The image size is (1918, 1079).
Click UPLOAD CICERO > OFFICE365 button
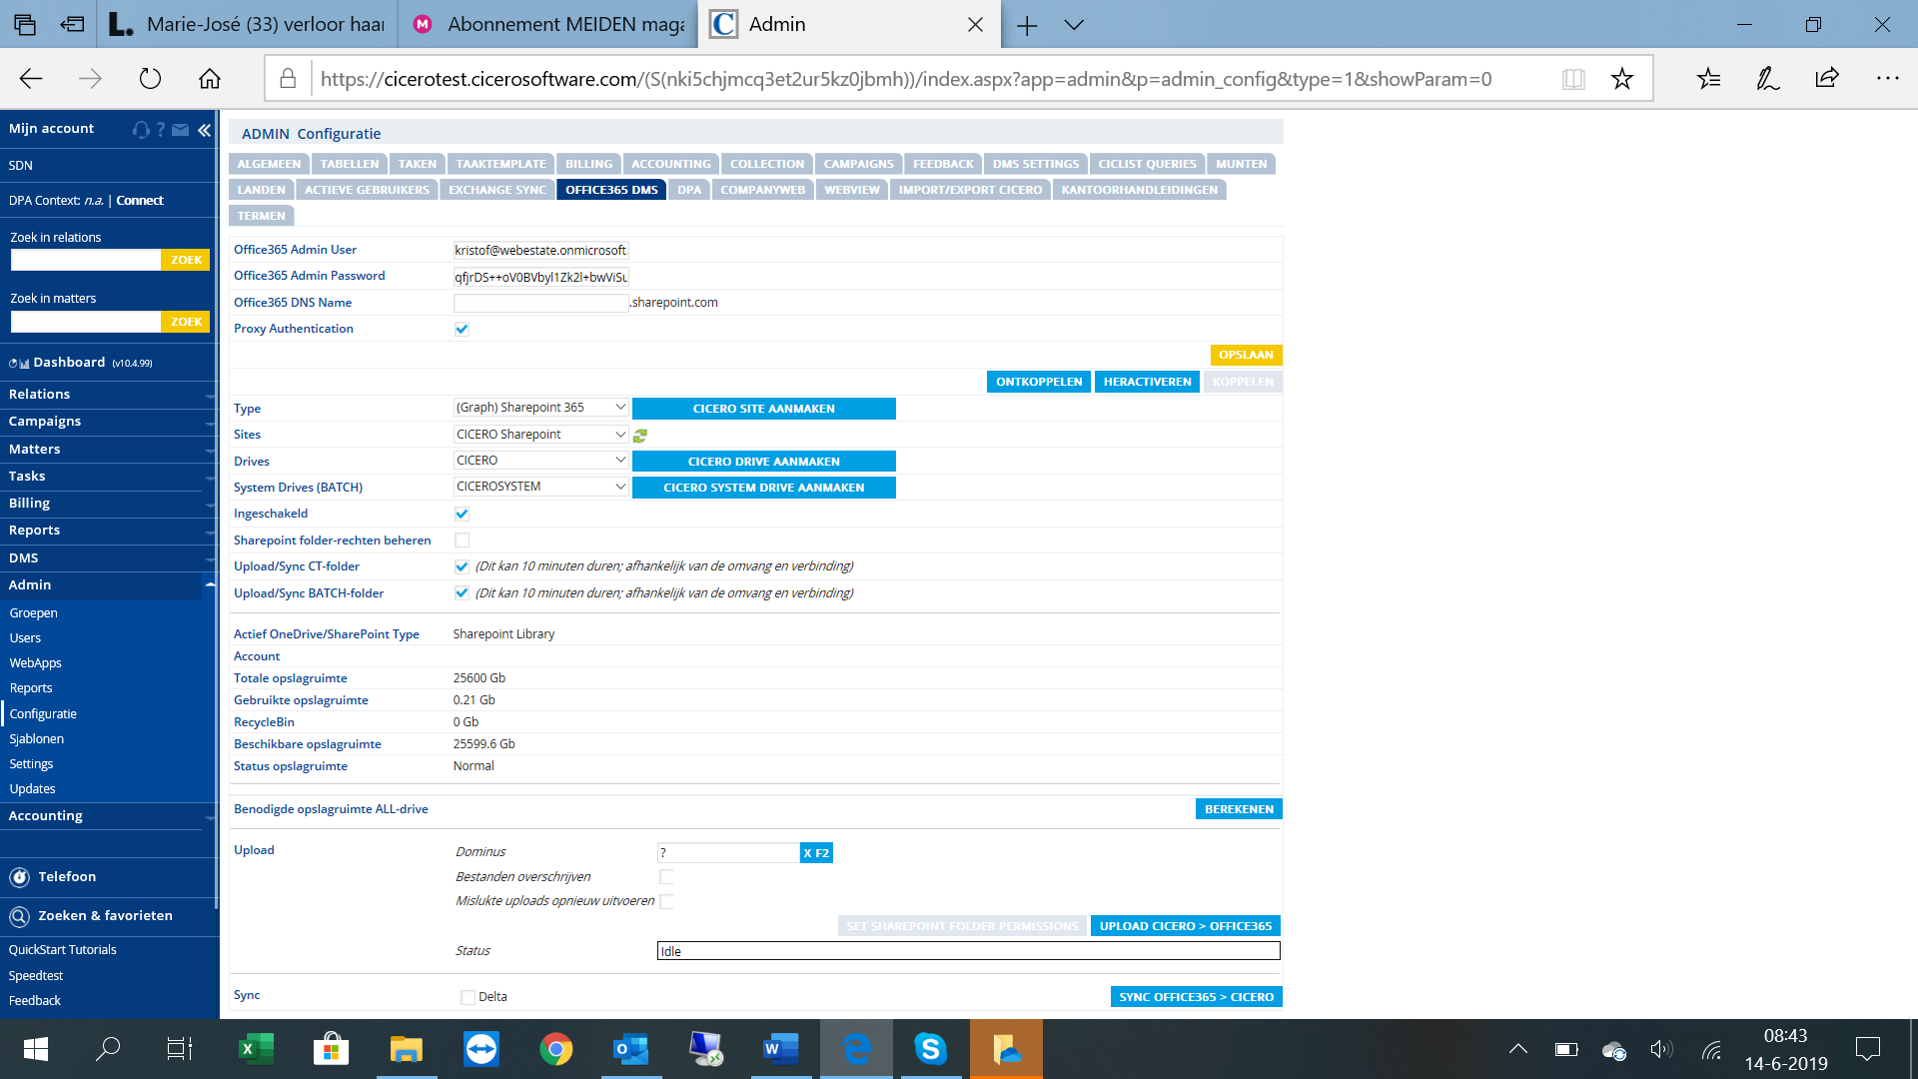click(x=1186, y=926)
